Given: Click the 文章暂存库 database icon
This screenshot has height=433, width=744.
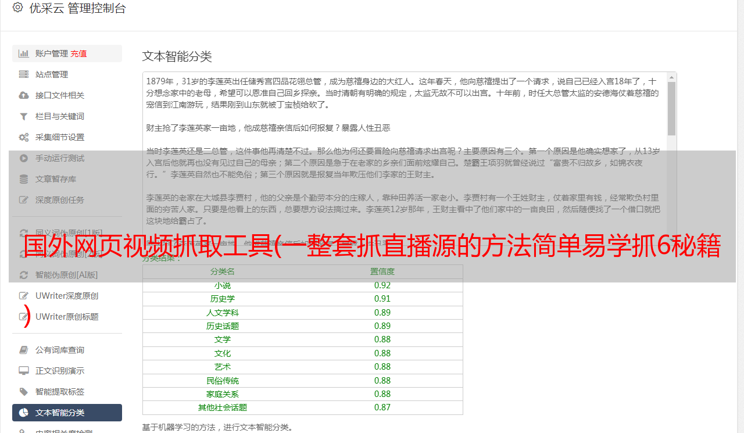Looking at the screenshot, I should 24,179.
